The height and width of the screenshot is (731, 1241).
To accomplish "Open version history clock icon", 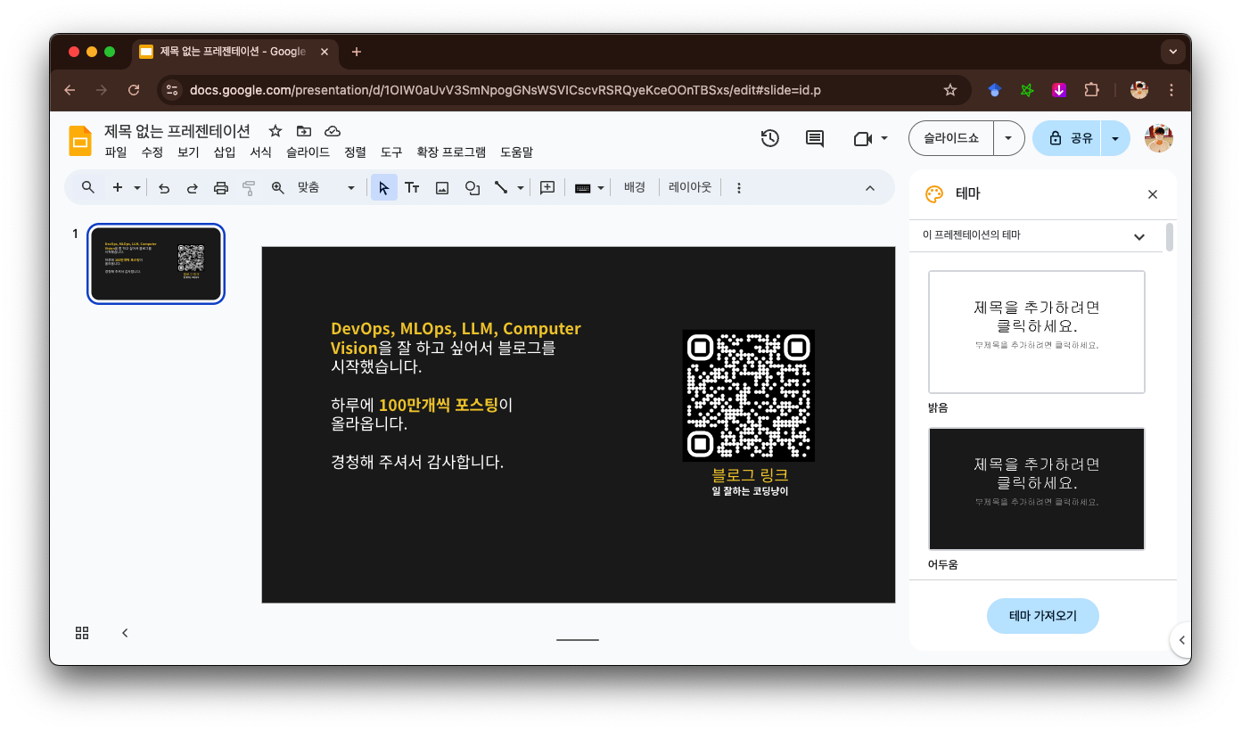I will (770, 138).
